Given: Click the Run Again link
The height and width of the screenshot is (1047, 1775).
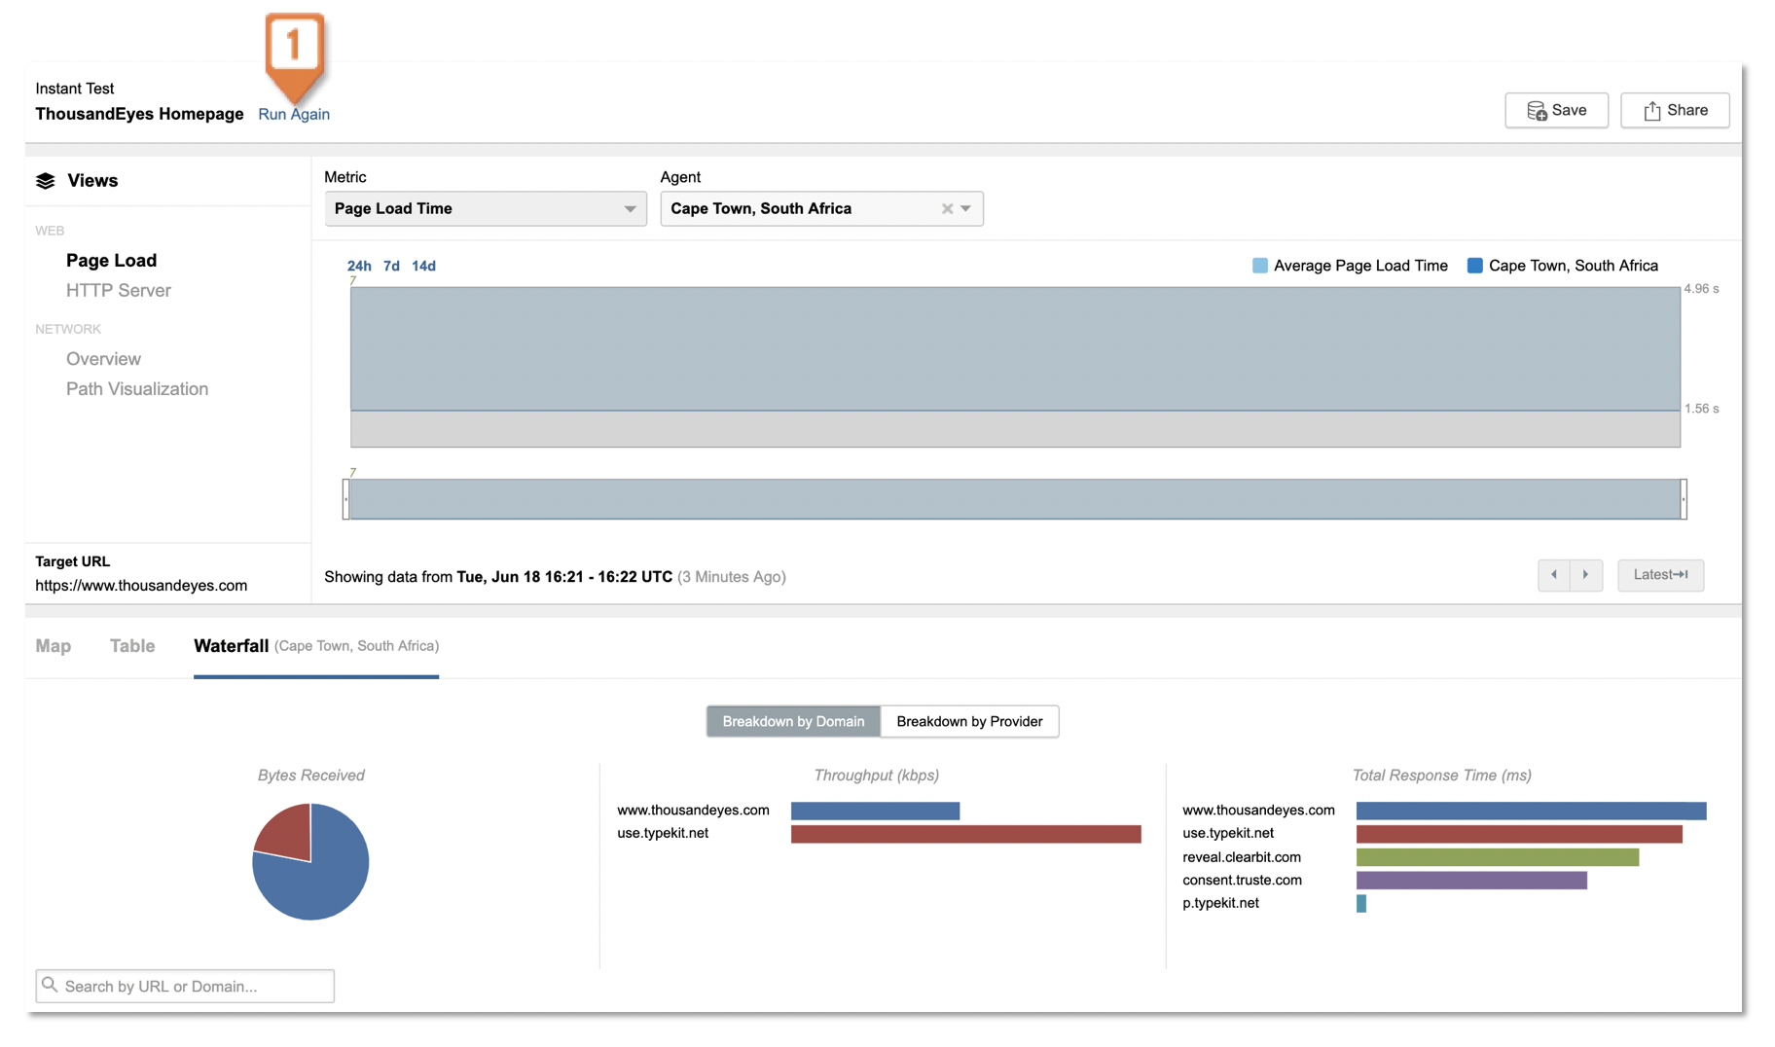Looking at the screenshot, I should pyautogui.click(x=294, y=114).
